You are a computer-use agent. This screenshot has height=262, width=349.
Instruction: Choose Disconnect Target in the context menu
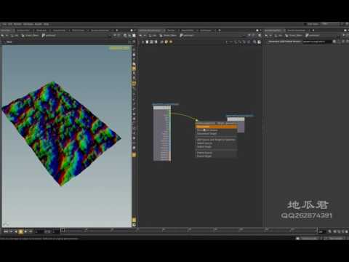point(216,134)
